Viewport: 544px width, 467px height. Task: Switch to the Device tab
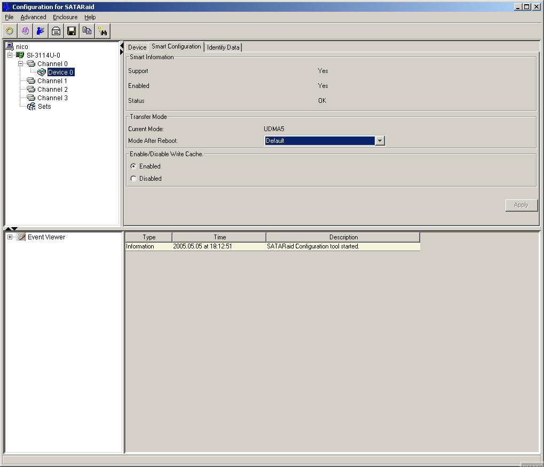[x=137, y=47]
